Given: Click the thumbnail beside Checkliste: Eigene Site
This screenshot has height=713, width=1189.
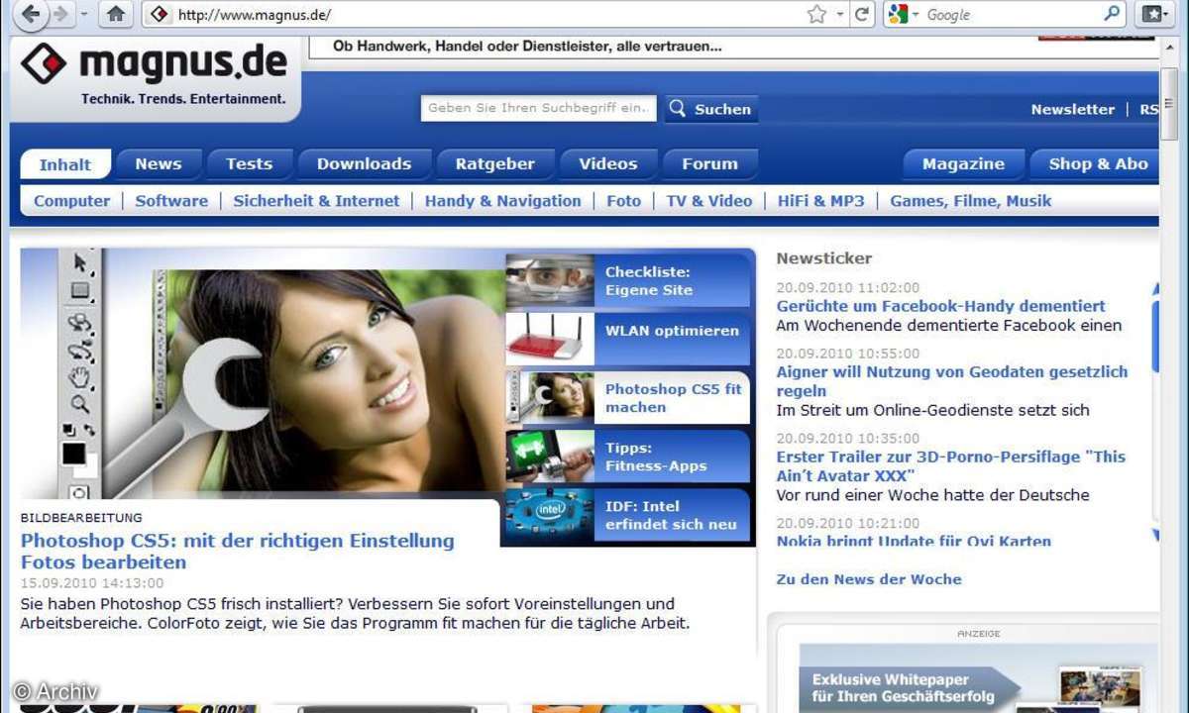Looking at the screenshot, I should click(x=550, y=281).
